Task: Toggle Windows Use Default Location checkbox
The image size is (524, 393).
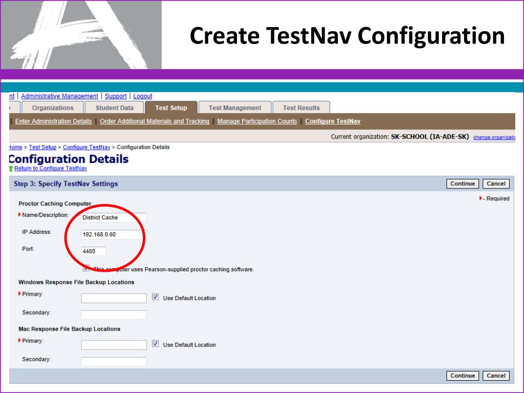Action: pyautogui.click(x=156, y=297)
